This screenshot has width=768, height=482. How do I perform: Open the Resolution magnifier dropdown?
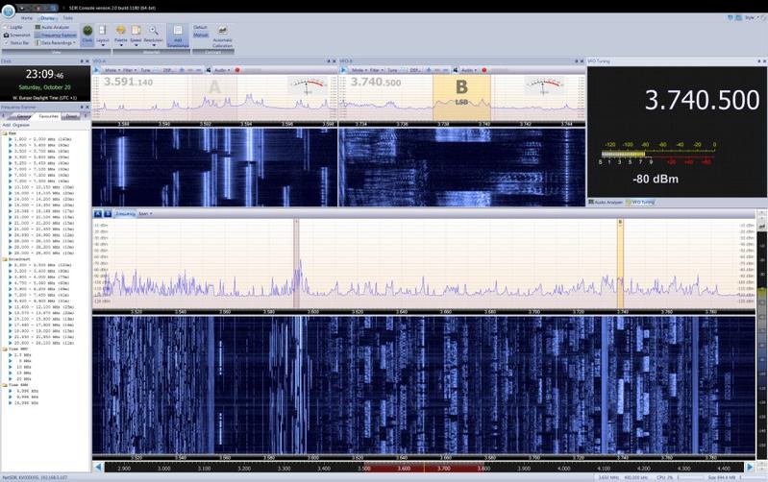coord(153,36)
